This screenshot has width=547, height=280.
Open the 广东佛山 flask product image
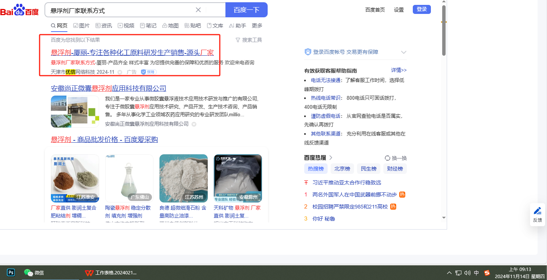click(129, 178)
